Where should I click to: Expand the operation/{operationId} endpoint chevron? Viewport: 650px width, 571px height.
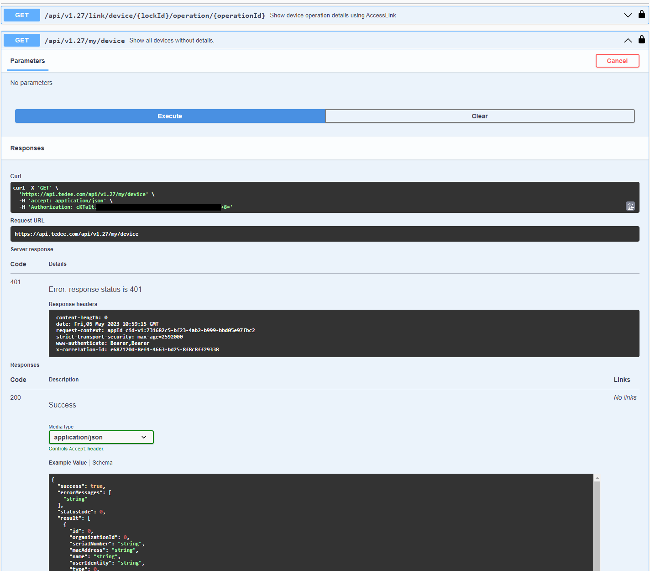coord(628,15)
